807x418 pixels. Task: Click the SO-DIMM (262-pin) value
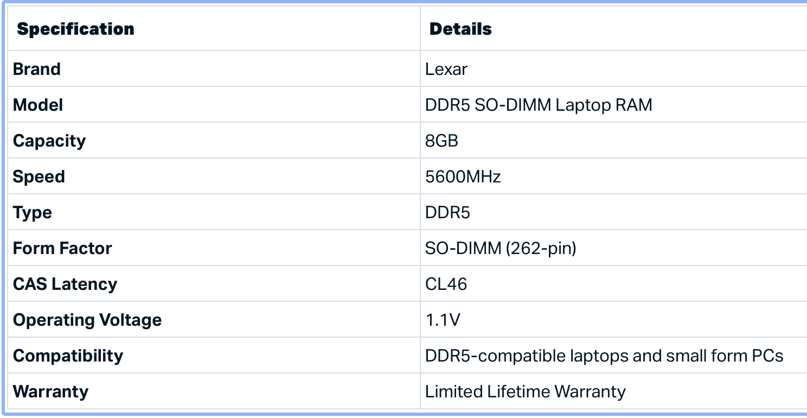(500, 249)
